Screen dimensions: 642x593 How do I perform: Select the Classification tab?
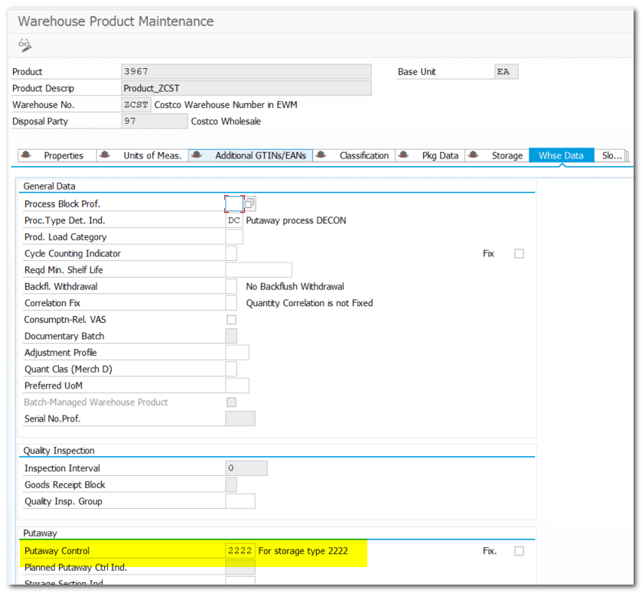coord(364,155)
